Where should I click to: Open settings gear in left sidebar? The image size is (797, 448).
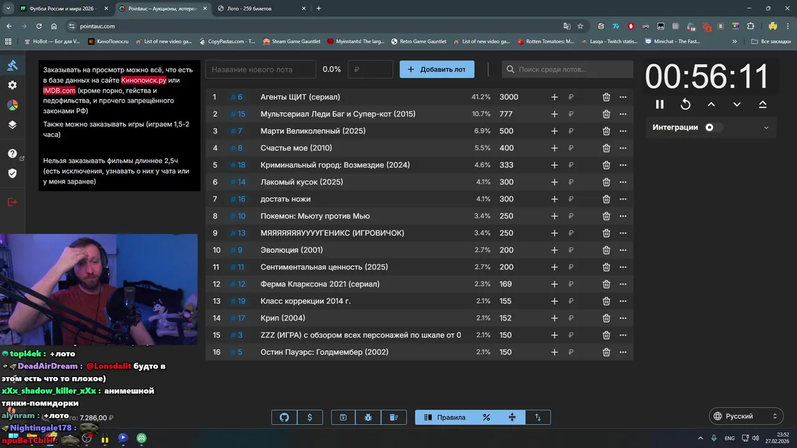click(12, 85)
